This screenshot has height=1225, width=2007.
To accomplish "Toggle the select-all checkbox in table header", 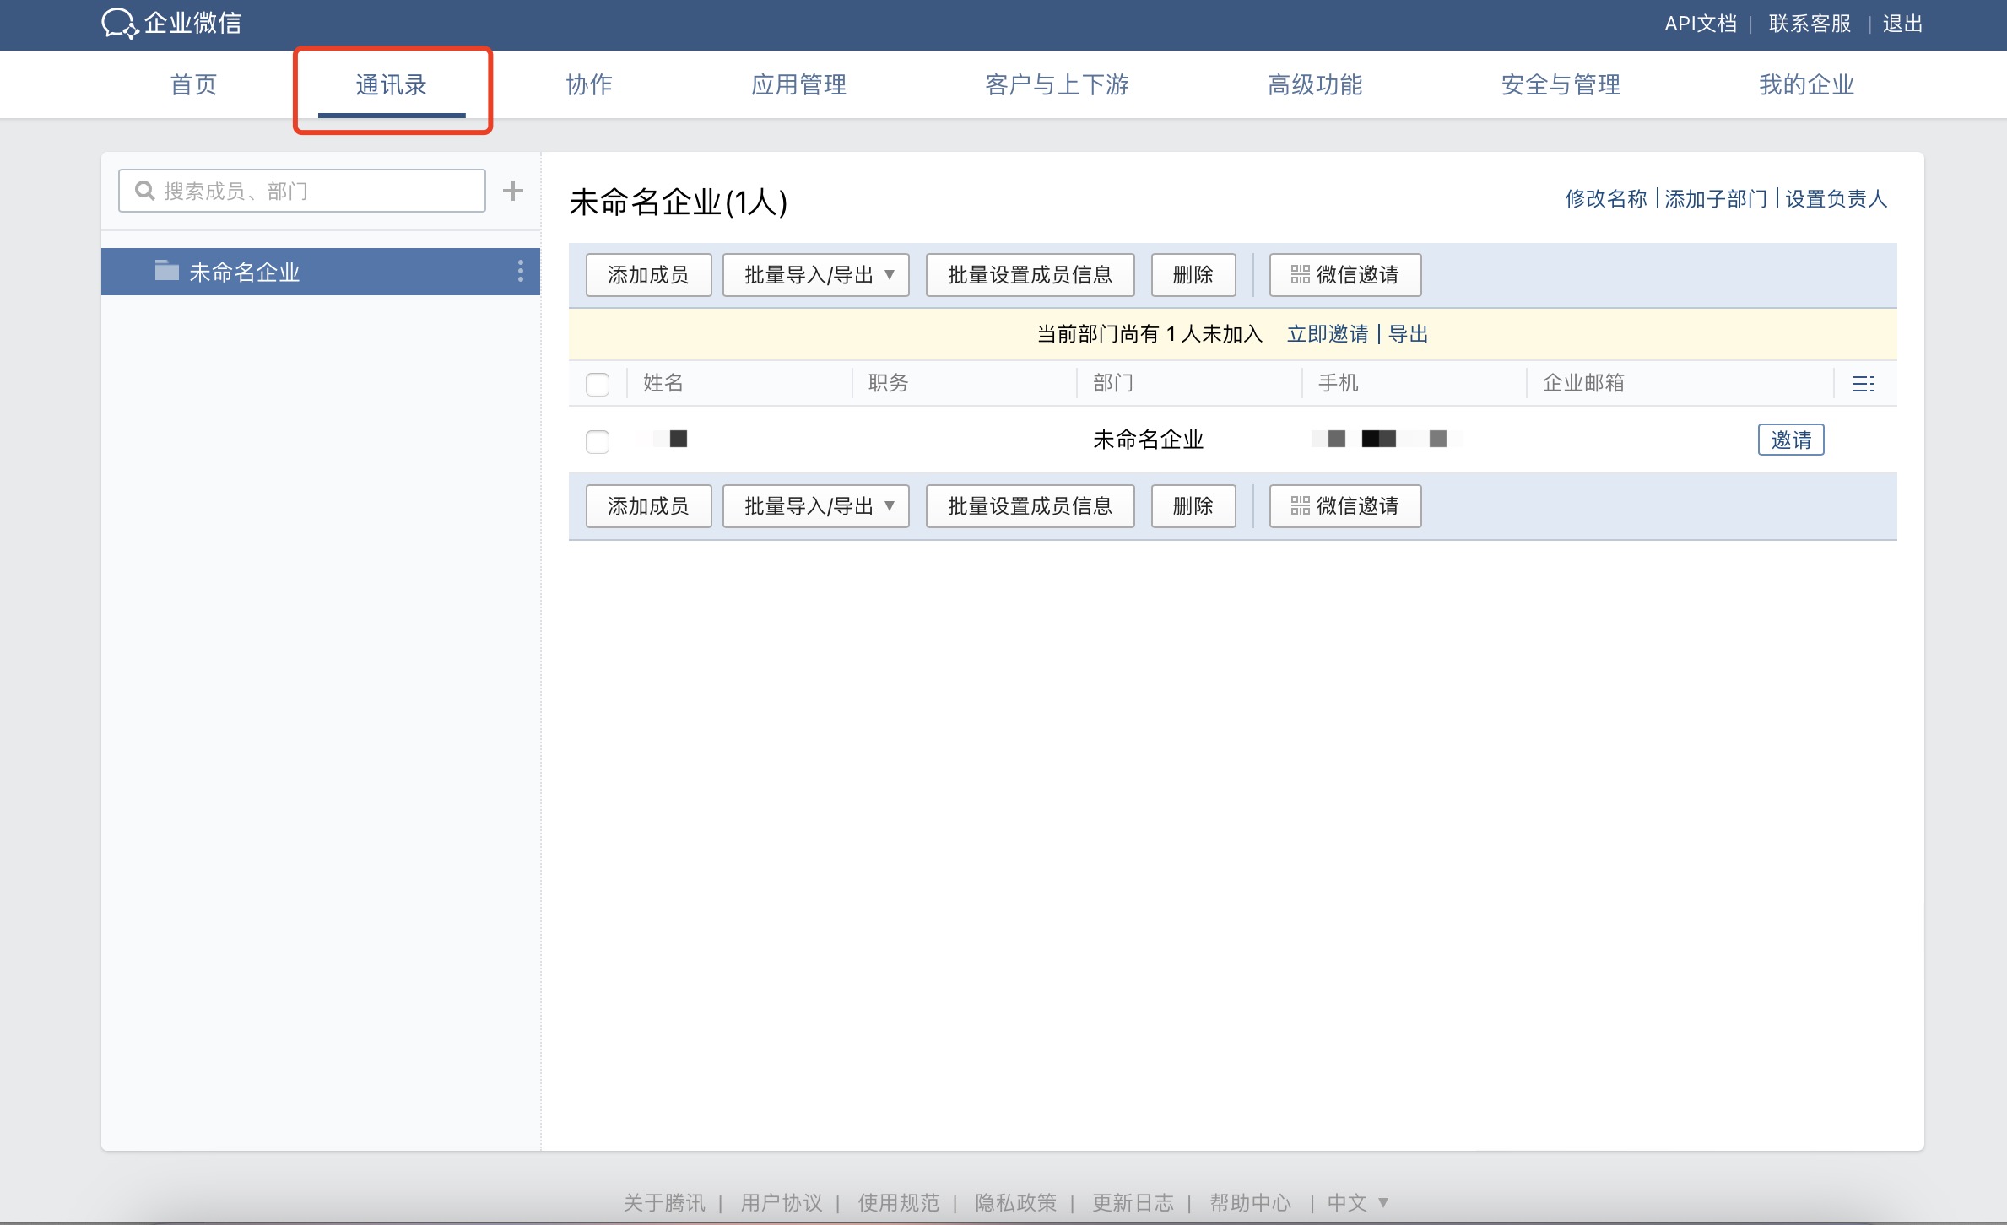I will tap(598, 384).
